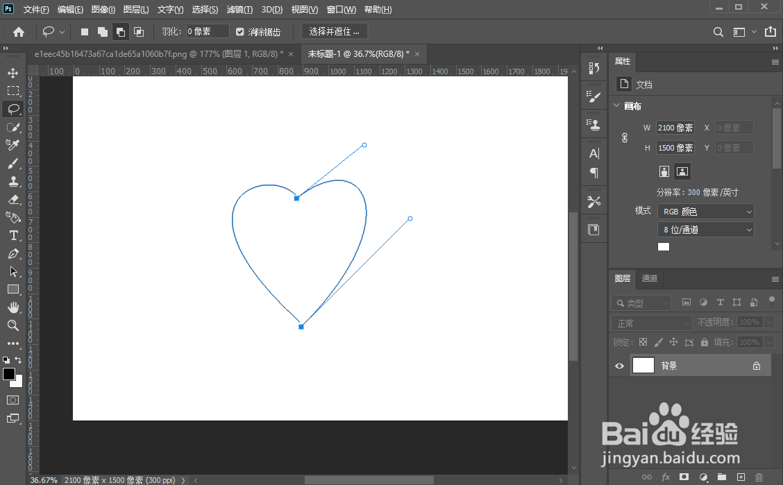Select the Quick Selection tool

click(13, 127)
